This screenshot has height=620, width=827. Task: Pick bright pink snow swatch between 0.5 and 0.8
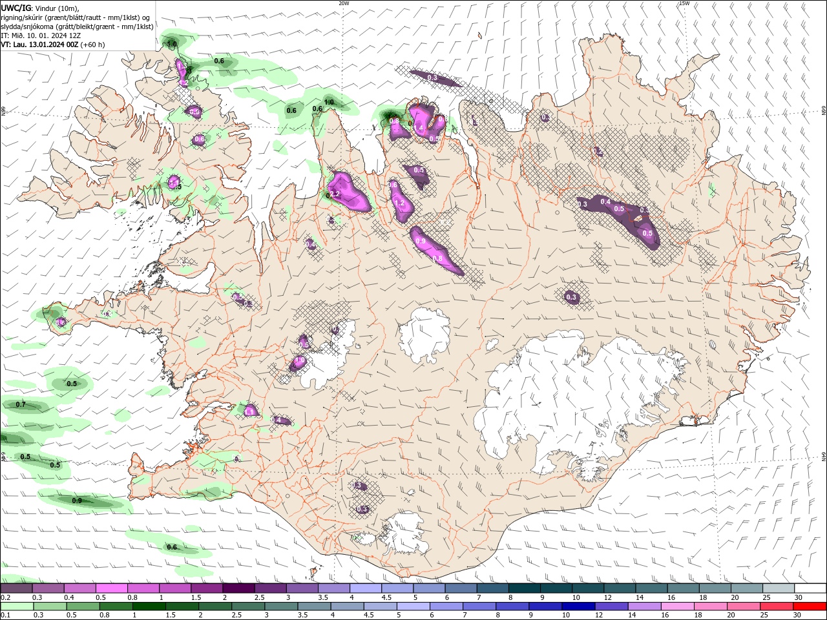coord(111,588)
